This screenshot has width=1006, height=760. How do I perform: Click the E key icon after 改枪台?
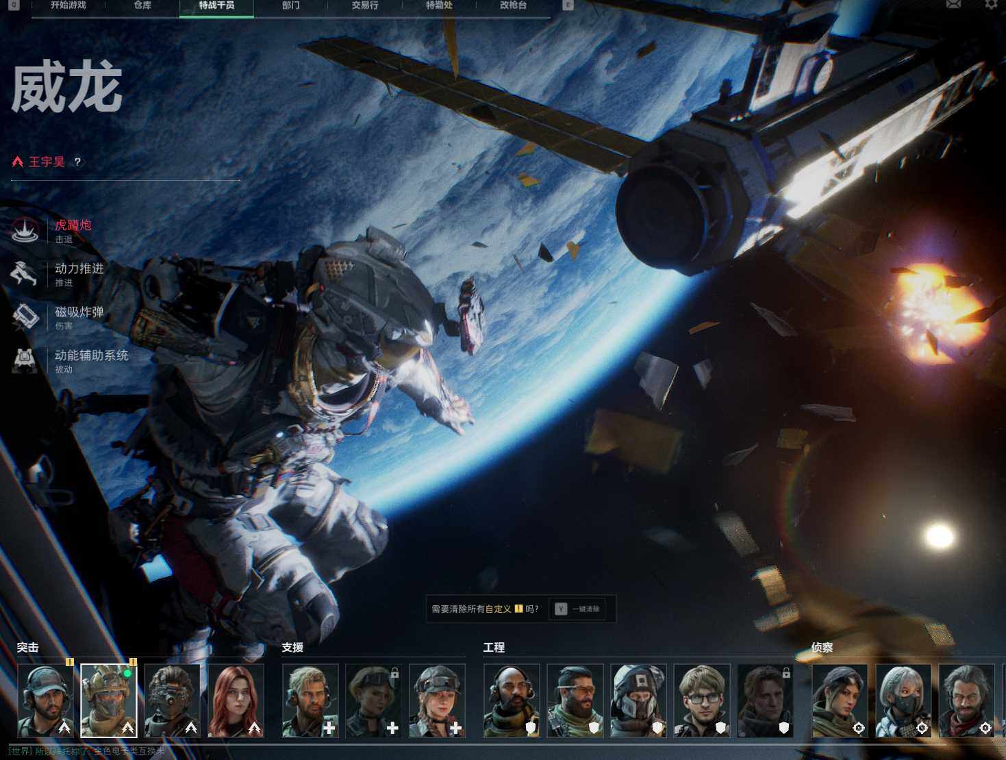tap(568, 5)
